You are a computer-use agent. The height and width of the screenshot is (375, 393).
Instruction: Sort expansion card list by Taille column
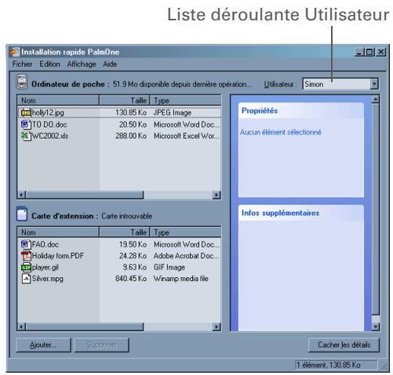pyautogui.click(x=125, y=233)
